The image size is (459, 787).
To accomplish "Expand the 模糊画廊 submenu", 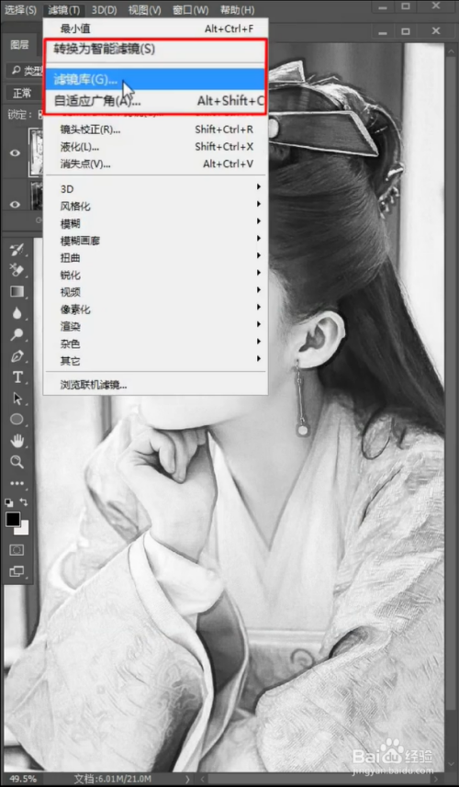I will tap(155, 241).
